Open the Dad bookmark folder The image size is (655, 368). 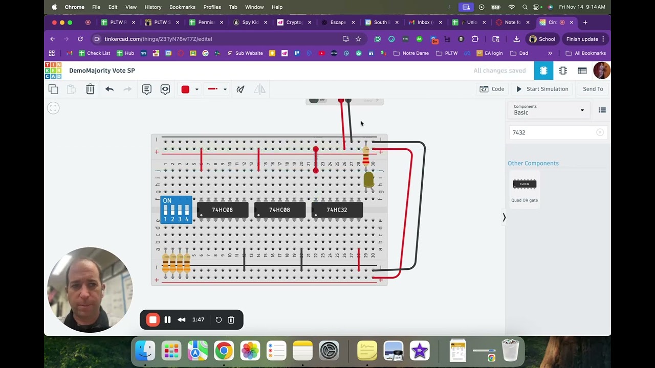(x=519, y=53)
